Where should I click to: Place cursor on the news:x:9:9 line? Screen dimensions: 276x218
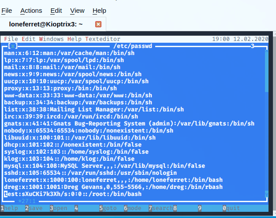tap(73, 74)
